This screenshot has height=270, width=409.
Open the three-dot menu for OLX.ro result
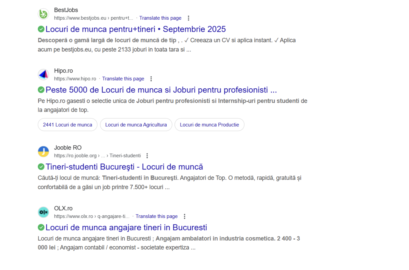point(184,216)
